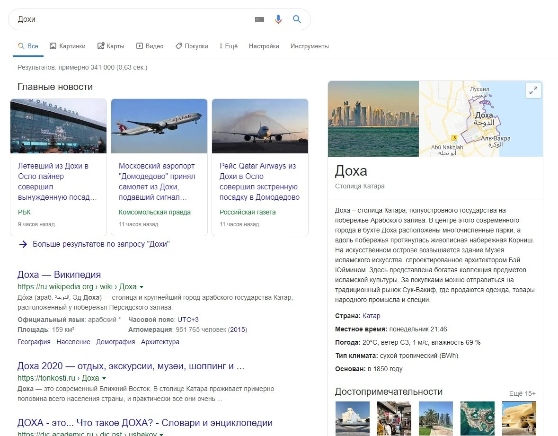Click Ещё 15+ attractions link
This screenshot has height=436, width=558.
point(522,393)
